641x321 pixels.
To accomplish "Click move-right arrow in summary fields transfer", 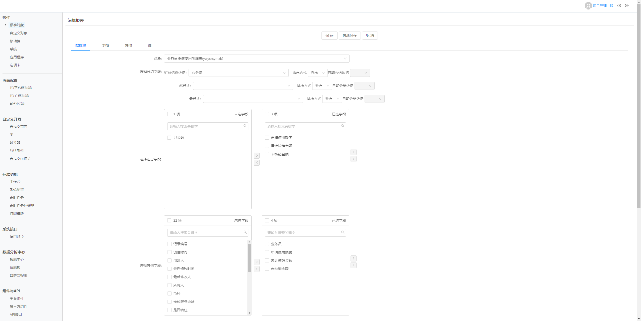I will (x=257, y=156).
